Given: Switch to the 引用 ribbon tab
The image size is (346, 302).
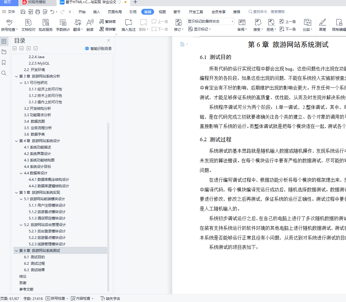Looking at the screenshot, I should click(133, 12).
